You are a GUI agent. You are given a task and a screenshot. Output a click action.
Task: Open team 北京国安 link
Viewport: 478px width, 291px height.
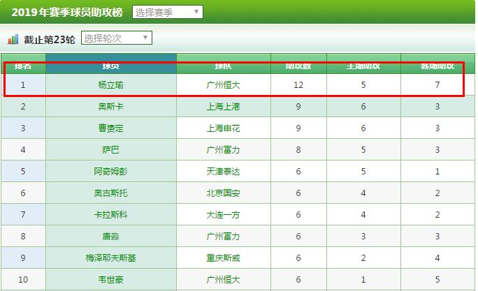pos(223,193)
